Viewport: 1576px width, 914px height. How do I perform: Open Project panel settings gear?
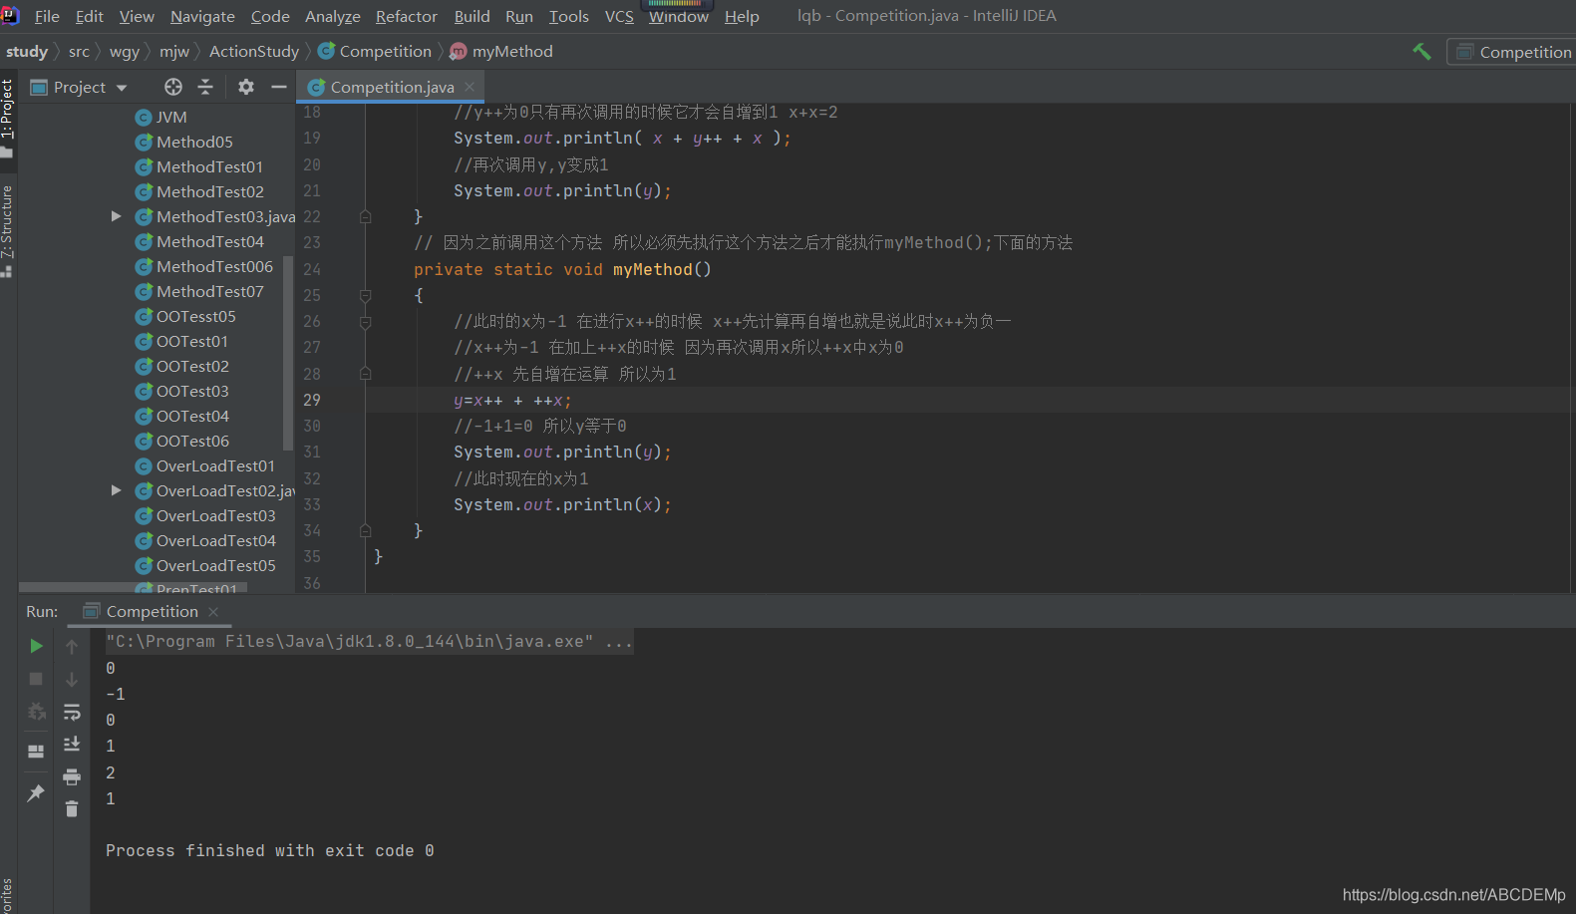click(x=246, y=87)
